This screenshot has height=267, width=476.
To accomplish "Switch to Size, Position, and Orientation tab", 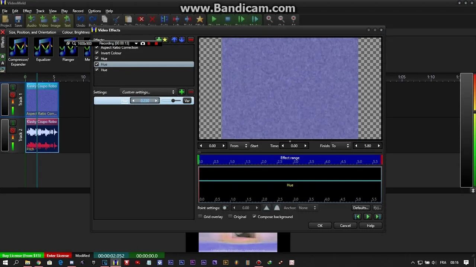I will (x=32, y=32).
